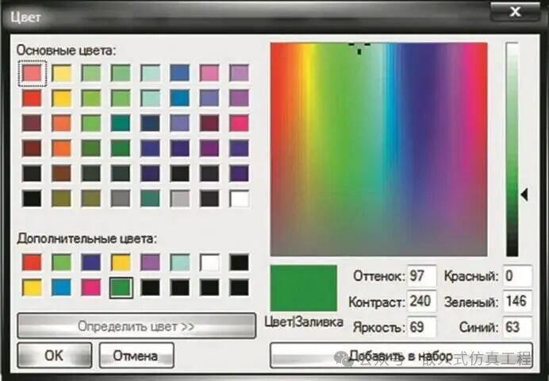Select the yellow swatch in first custom colors row
Screen dimensions: 549x381
coord(121,263)
